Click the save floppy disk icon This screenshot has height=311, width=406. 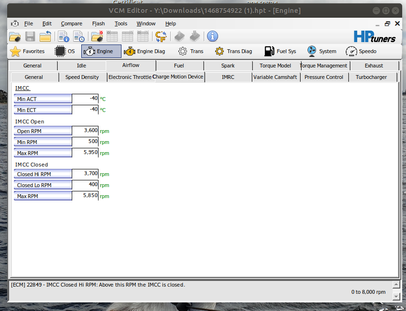coord(30,36)
